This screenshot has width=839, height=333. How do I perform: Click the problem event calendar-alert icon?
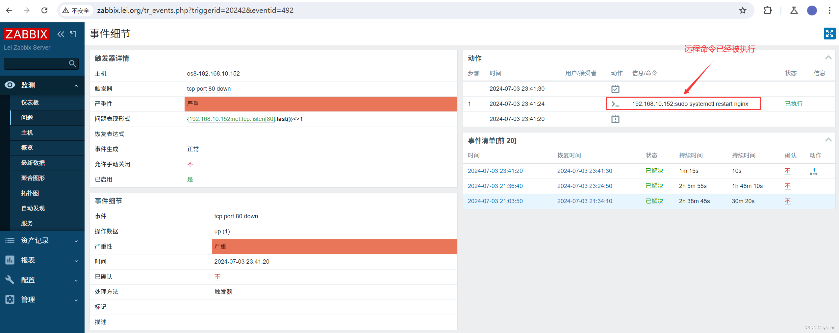(x=615, y=119)
